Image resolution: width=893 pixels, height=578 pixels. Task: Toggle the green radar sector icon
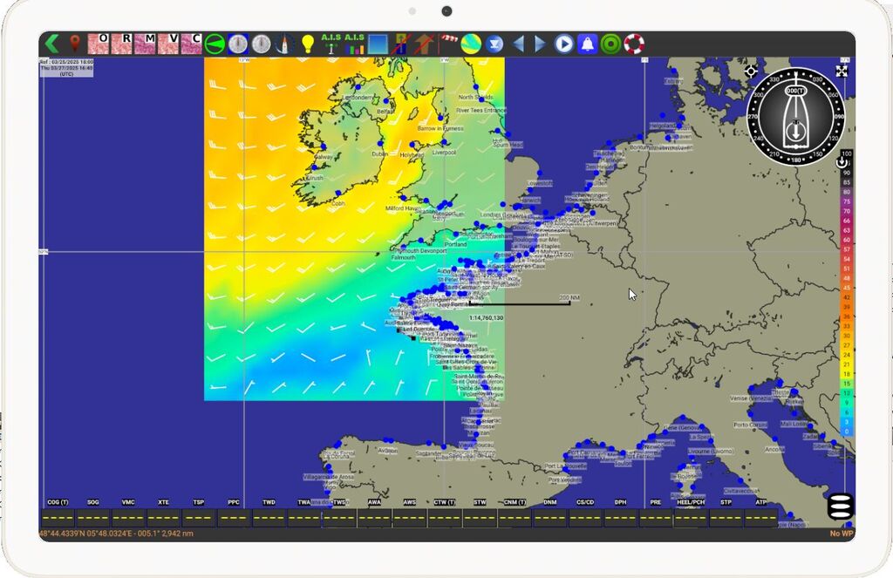pos(215,44)
